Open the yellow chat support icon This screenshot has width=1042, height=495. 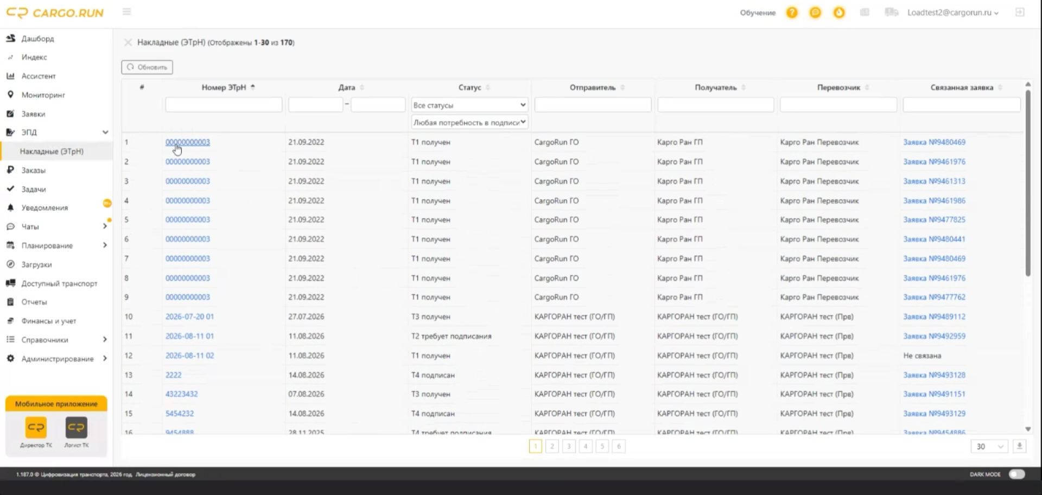[x=815, y=12]
